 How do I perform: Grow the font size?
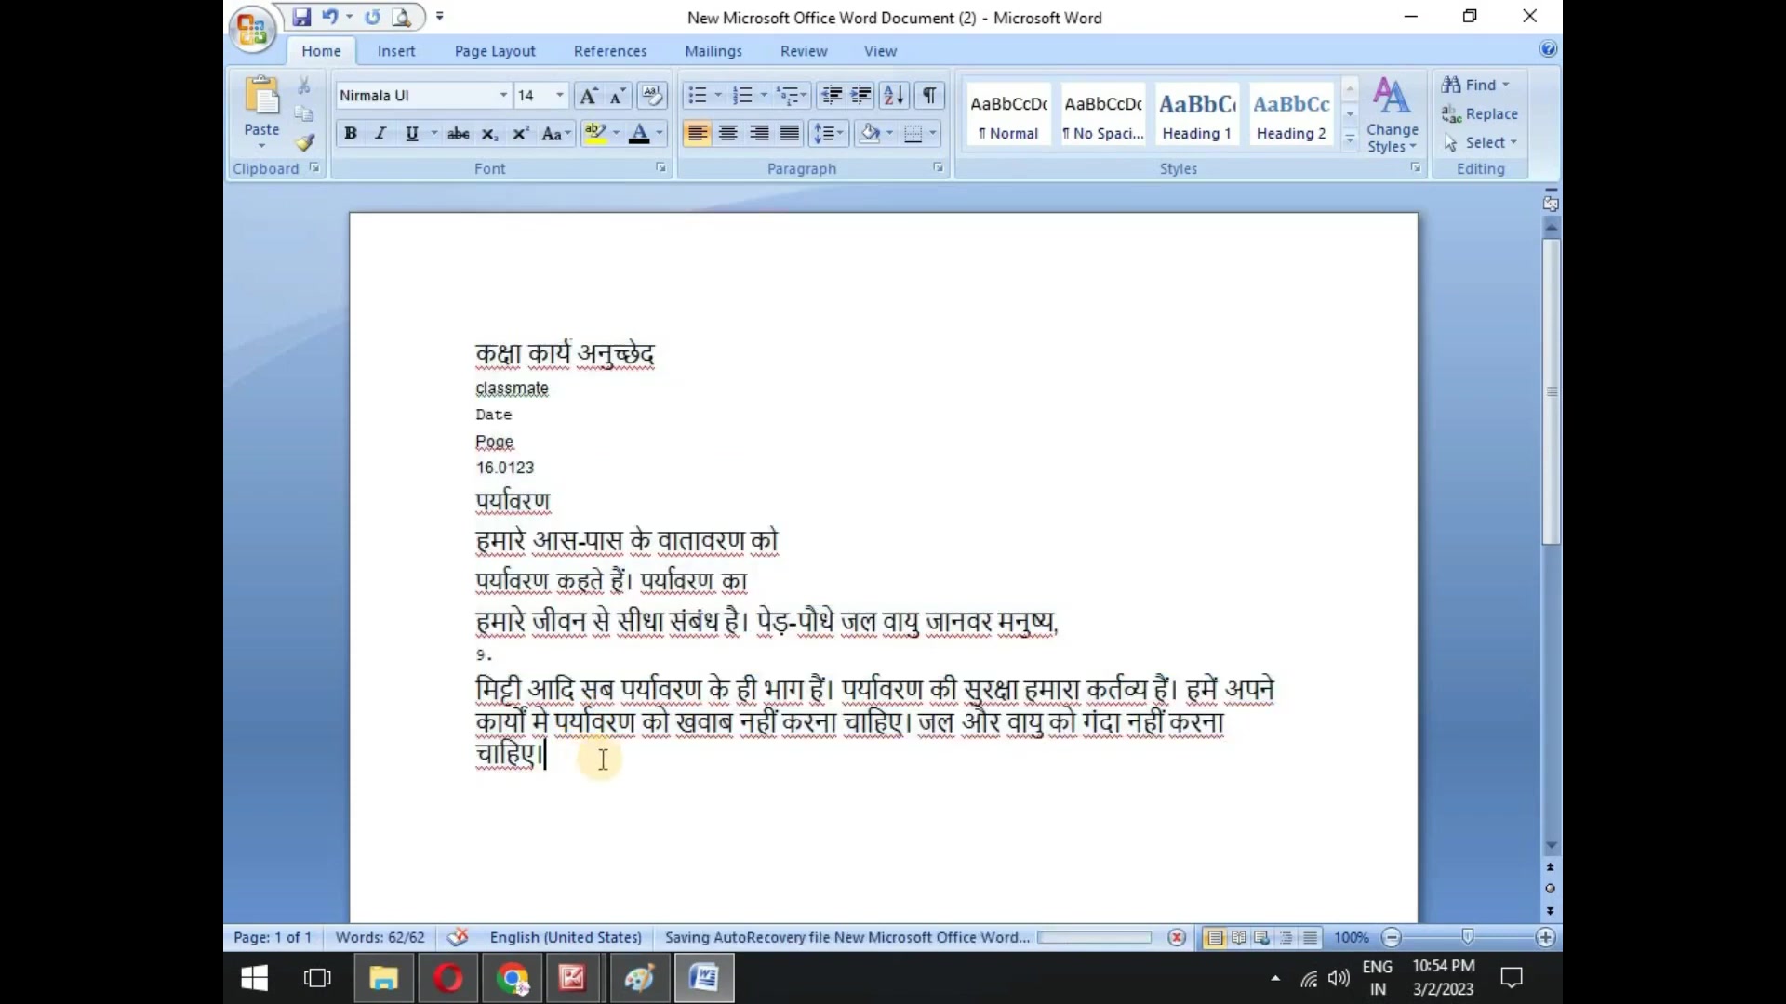tap(588, 95)
